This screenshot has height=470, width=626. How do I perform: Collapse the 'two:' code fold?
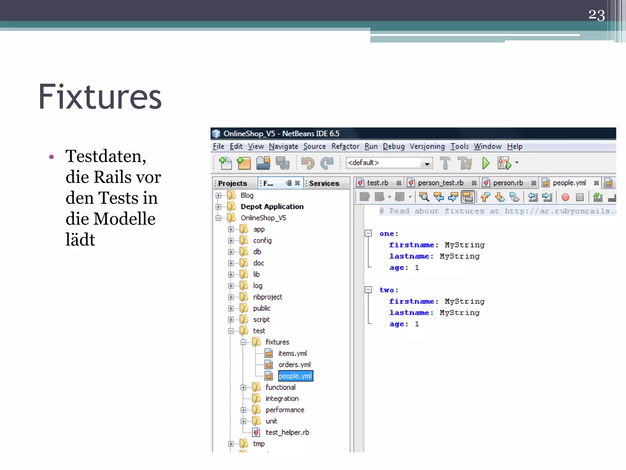pyautogui.click(x=368, y=290)
